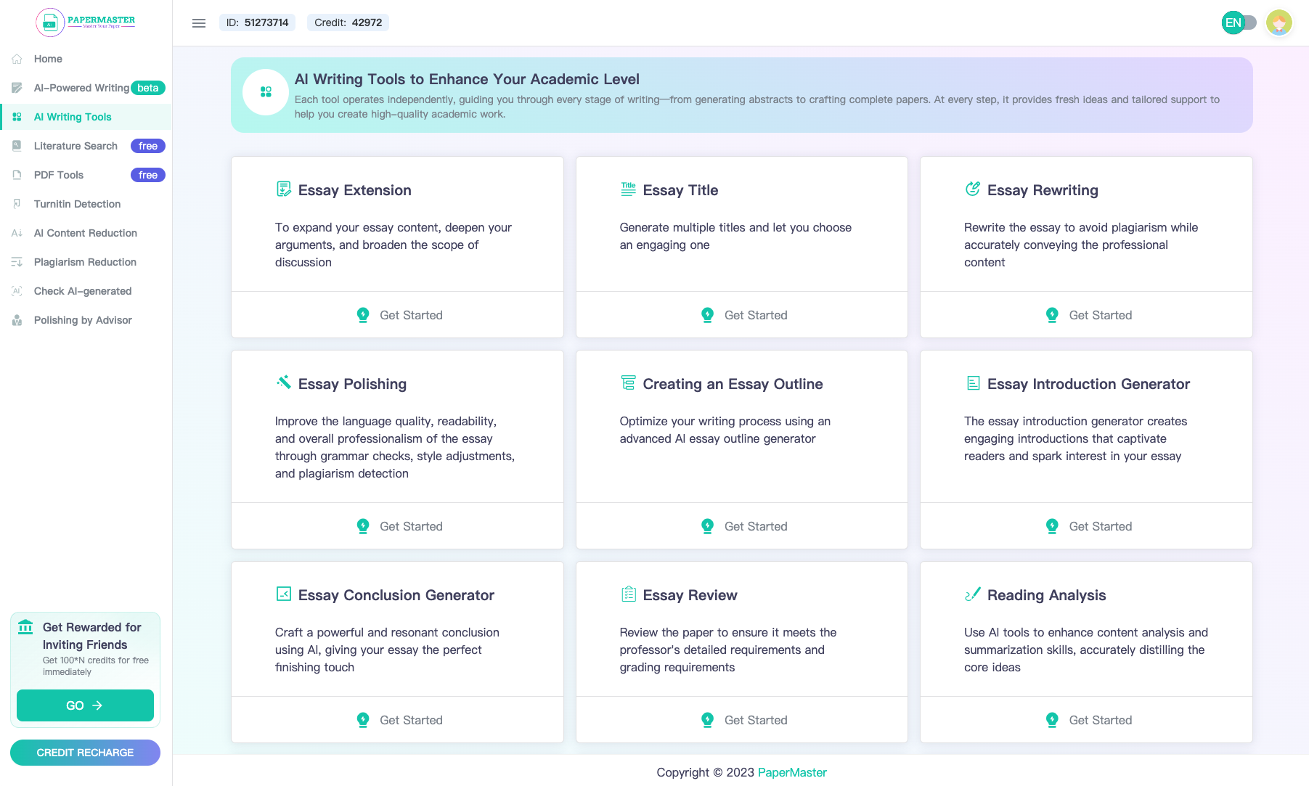Click the Essay Review checklist icon
Screen dimensions: 1309x786
[x=628, y=594]
